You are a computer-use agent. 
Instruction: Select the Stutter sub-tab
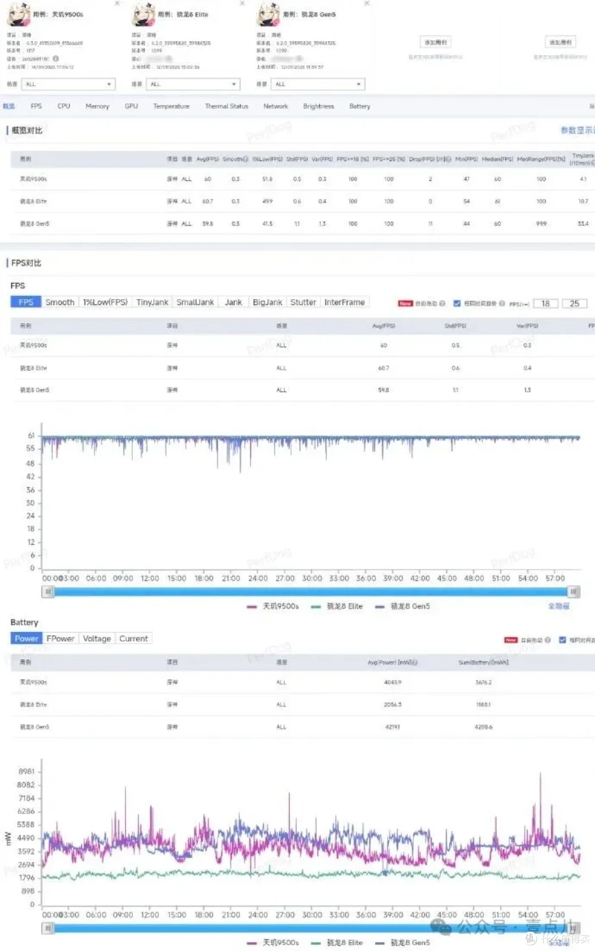pos(303,302)
